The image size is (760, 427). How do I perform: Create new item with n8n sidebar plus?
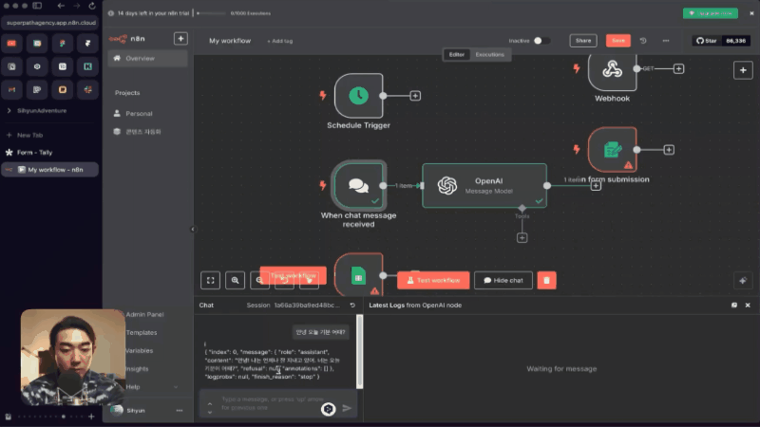click(180, 38)
